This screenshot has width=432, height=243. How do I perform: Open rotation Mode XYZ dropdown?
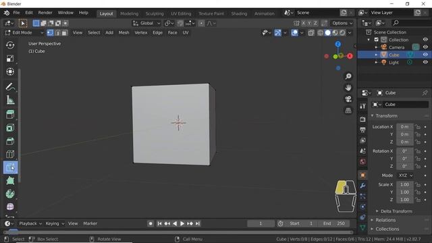[x=405, y=175]
